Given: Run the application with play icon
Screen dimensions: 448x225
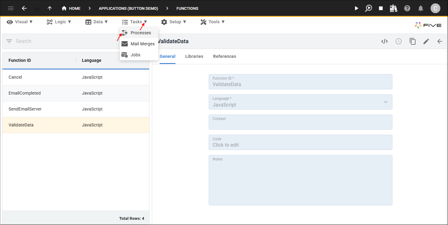Looking at the screenshot, I should tap(356, 8).
